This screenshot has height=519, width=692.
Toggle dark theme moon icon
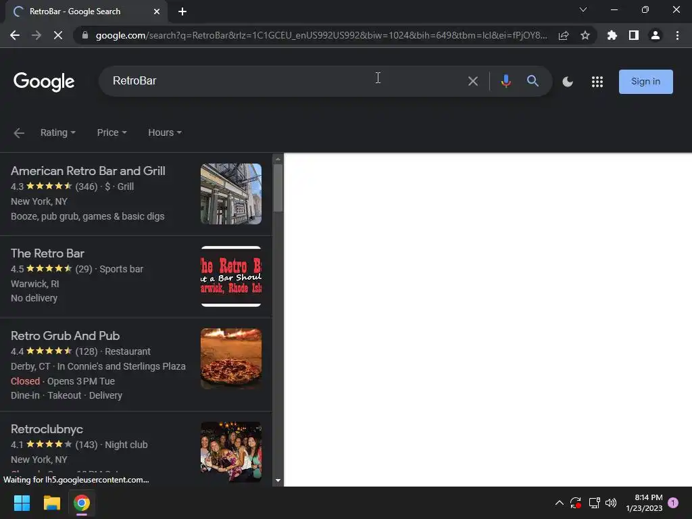pyautogui.click(x=568, y=82)
